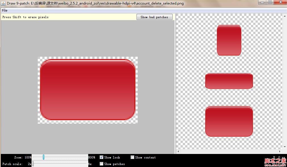The width and height of the screenshot is (287, 167).
Task: Close the Draw 9-patch window
Action: click(x=280, y=2)
